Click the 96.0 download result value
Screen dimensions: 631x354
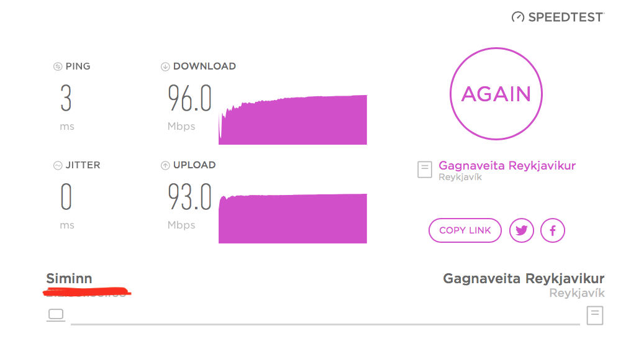click(189, 99)
